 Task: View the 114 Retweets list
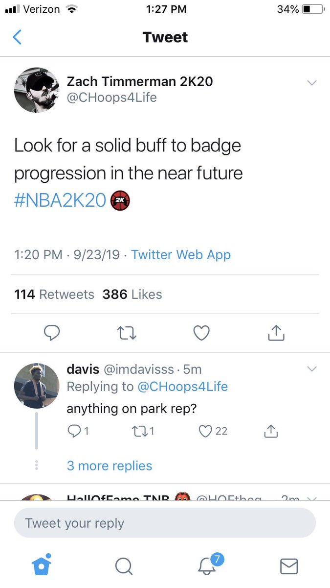point(54,294)
